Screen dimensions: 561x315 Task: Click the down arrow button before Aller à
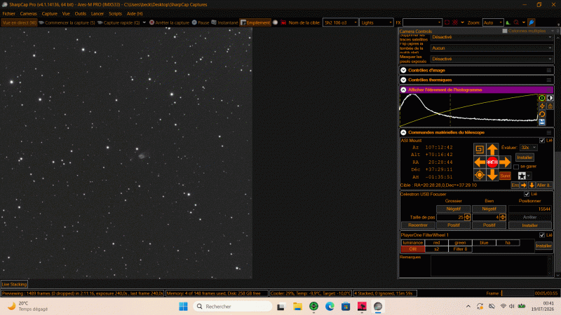click(532, 185)
